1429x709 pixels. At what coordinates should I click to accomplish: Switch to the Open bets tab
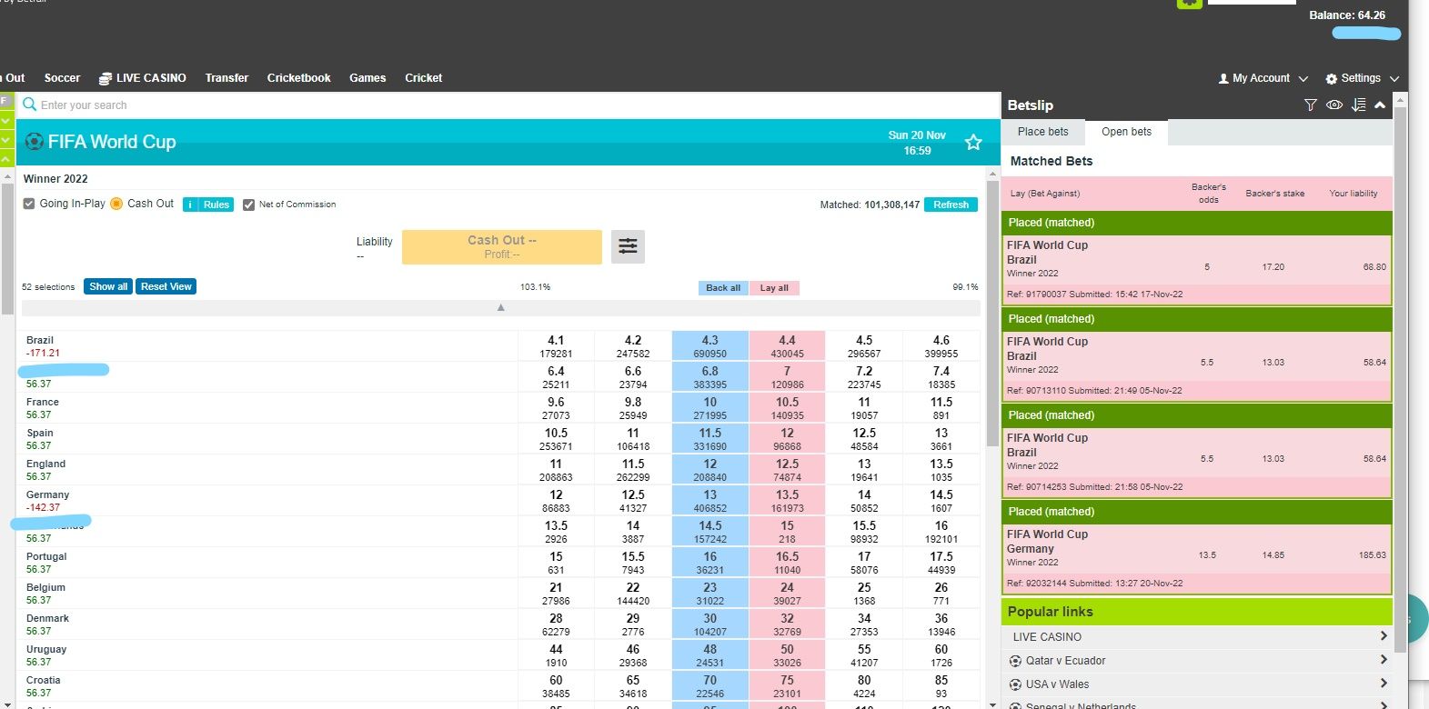pyautogui.click(x=1126, y=132)
